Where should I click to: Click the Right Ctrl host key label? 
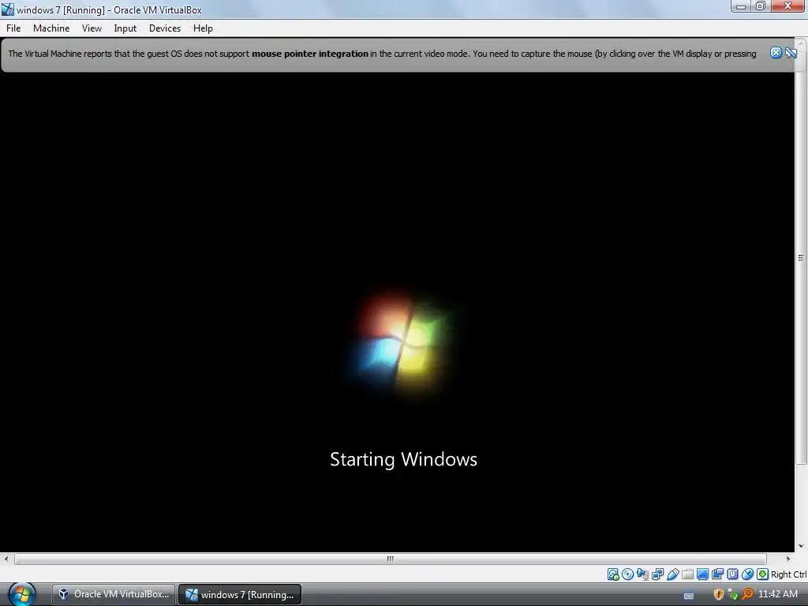click(788, 574)
